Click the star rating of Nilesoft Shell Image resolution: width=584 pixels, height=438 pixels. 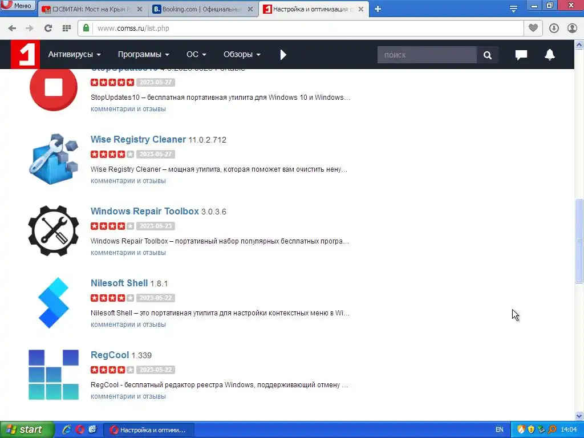112,298
